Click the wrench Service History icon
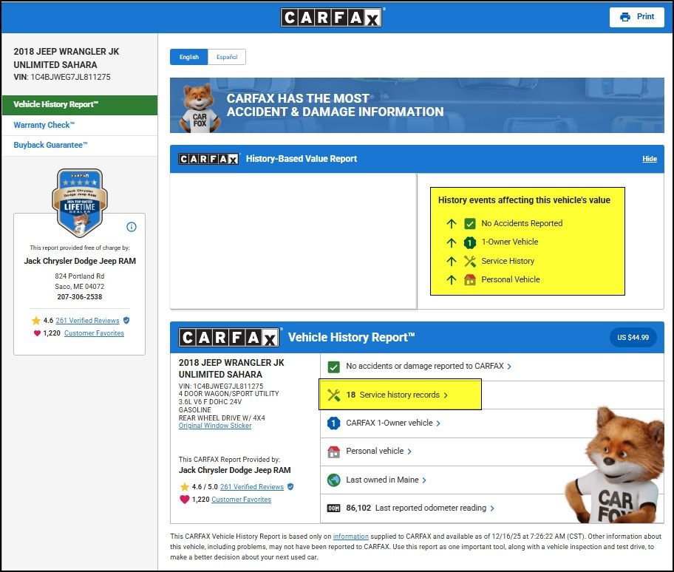The width and height of the screenshot is (674, 572). (x=469, y=261)
